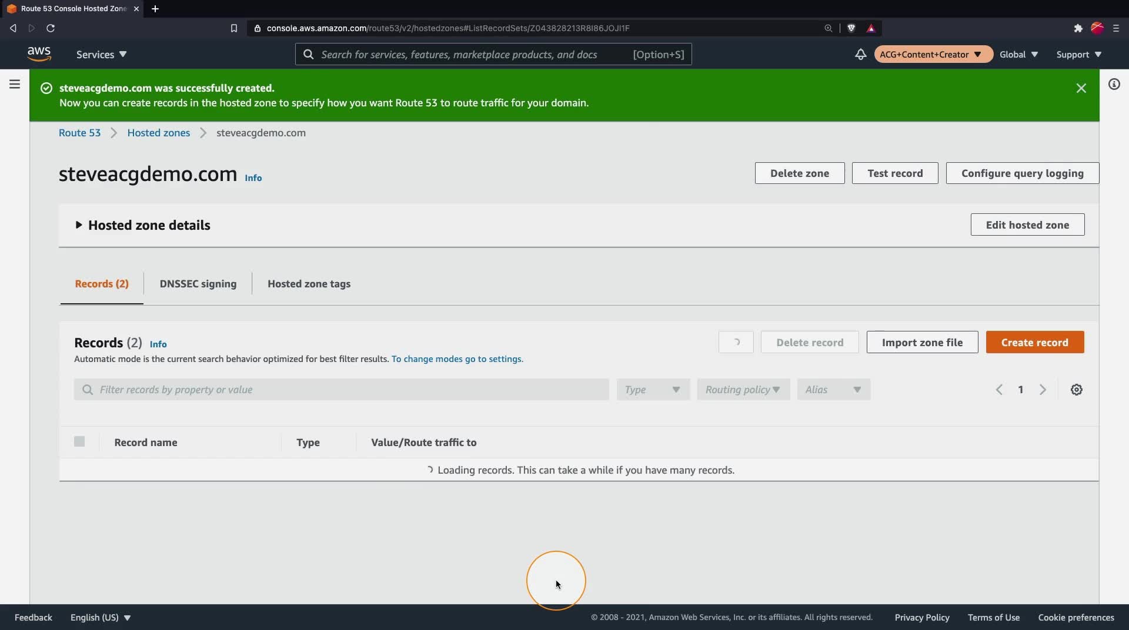Click the AWS logo home icon
This screenshot has width=1129, height=630.
[39, 53]
